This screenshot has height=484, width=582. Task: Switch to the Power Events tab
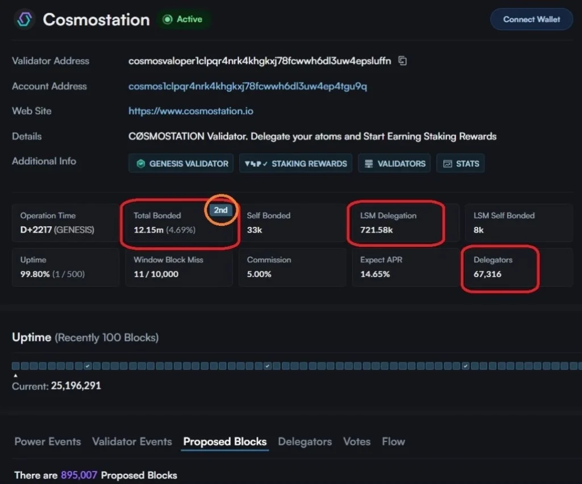[48, 441]
